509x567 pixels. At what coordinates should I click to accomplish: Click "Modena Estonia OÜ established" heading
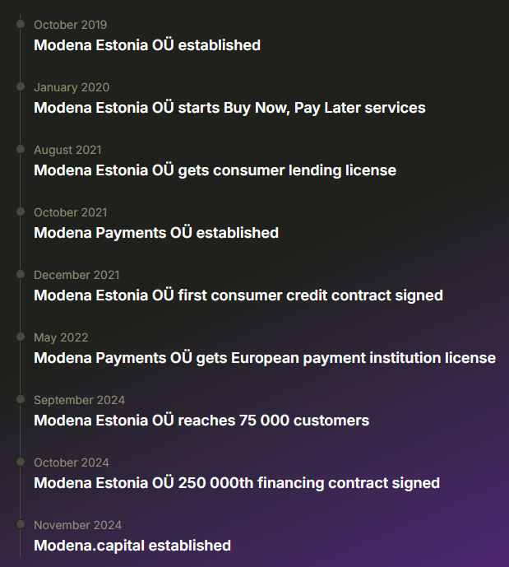pyautogui.click(x=147, y=45)
